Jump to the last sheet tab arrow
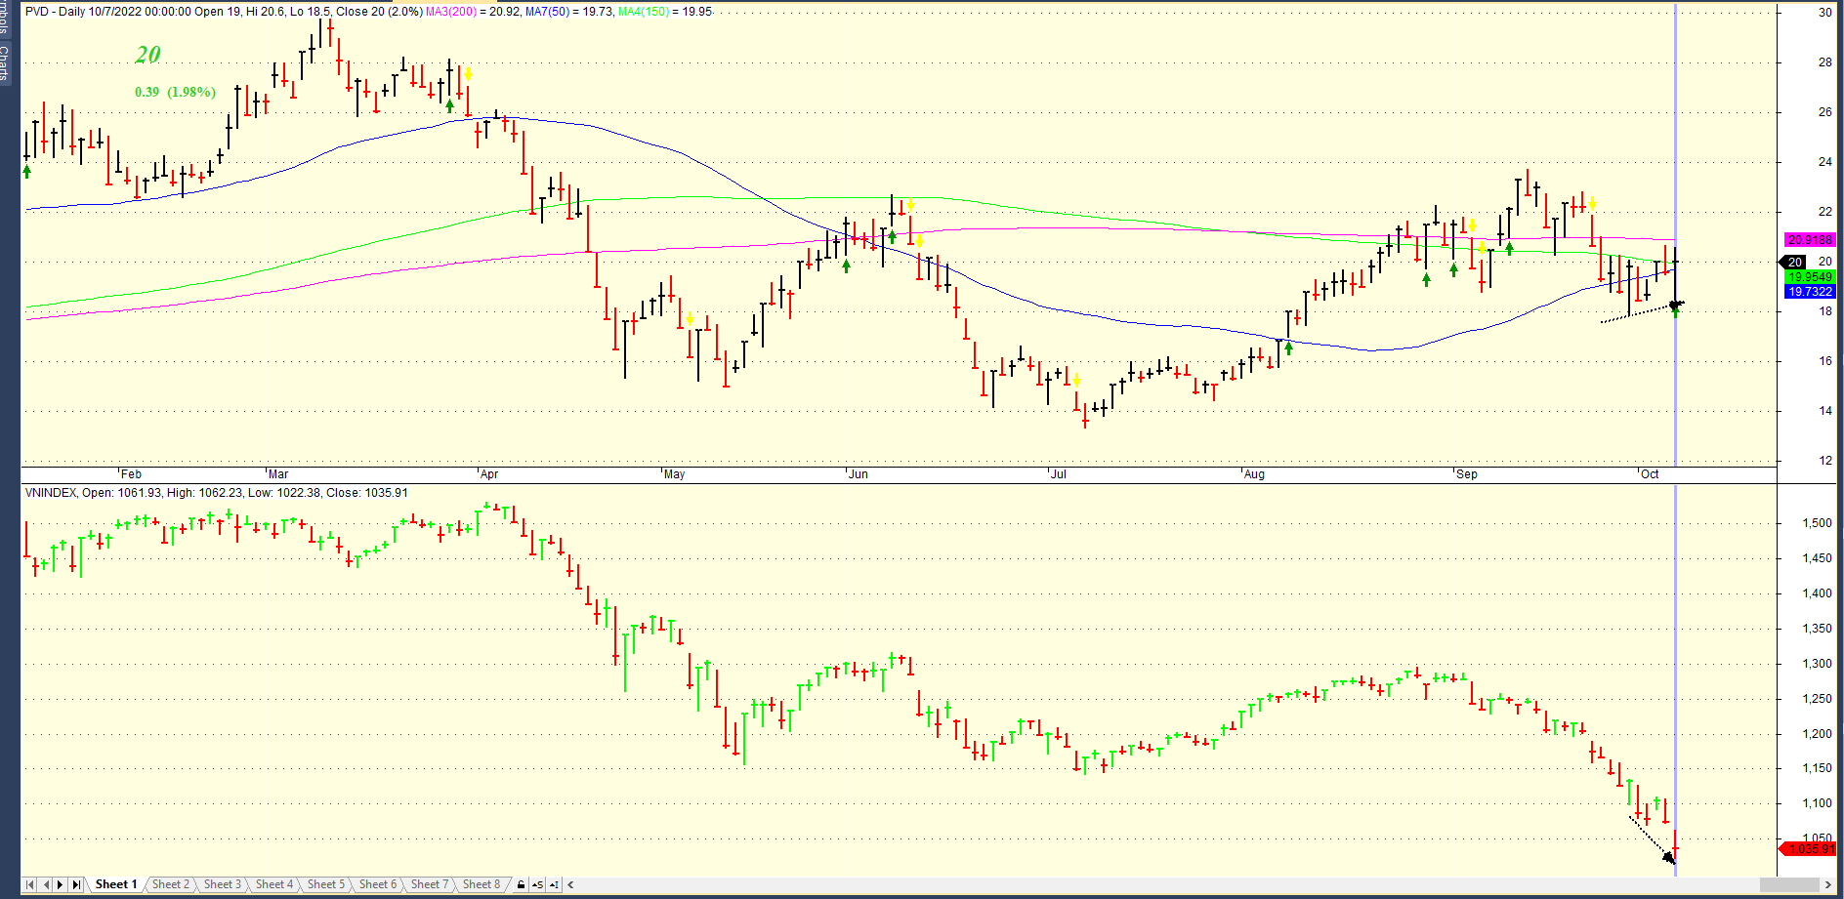The height and width of the screenshot is (899, 1844). (x=76, y=884)
